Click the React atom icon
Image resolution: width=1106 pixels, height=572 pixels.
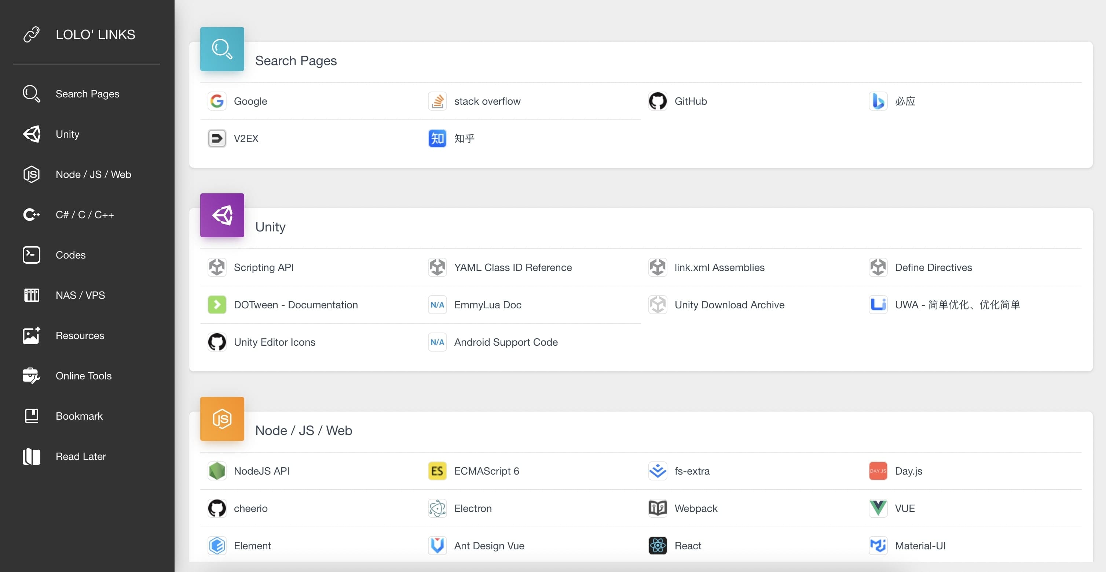[x=658, y=545]
